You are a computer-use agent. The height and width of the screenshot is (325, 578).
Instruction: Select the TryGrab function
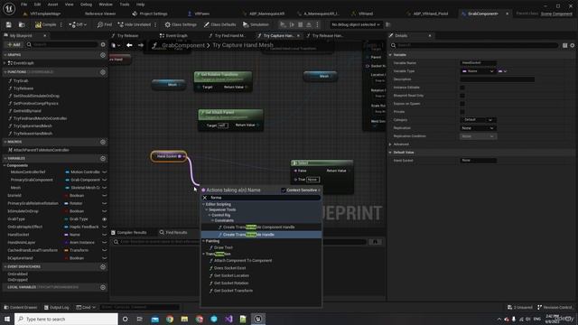(21, 80)
